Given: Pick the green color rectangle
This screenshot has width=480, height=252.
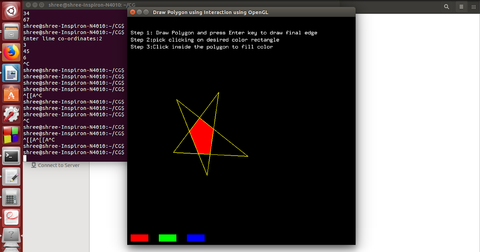Looking at the screenshot, I should [x=167, y=238].
